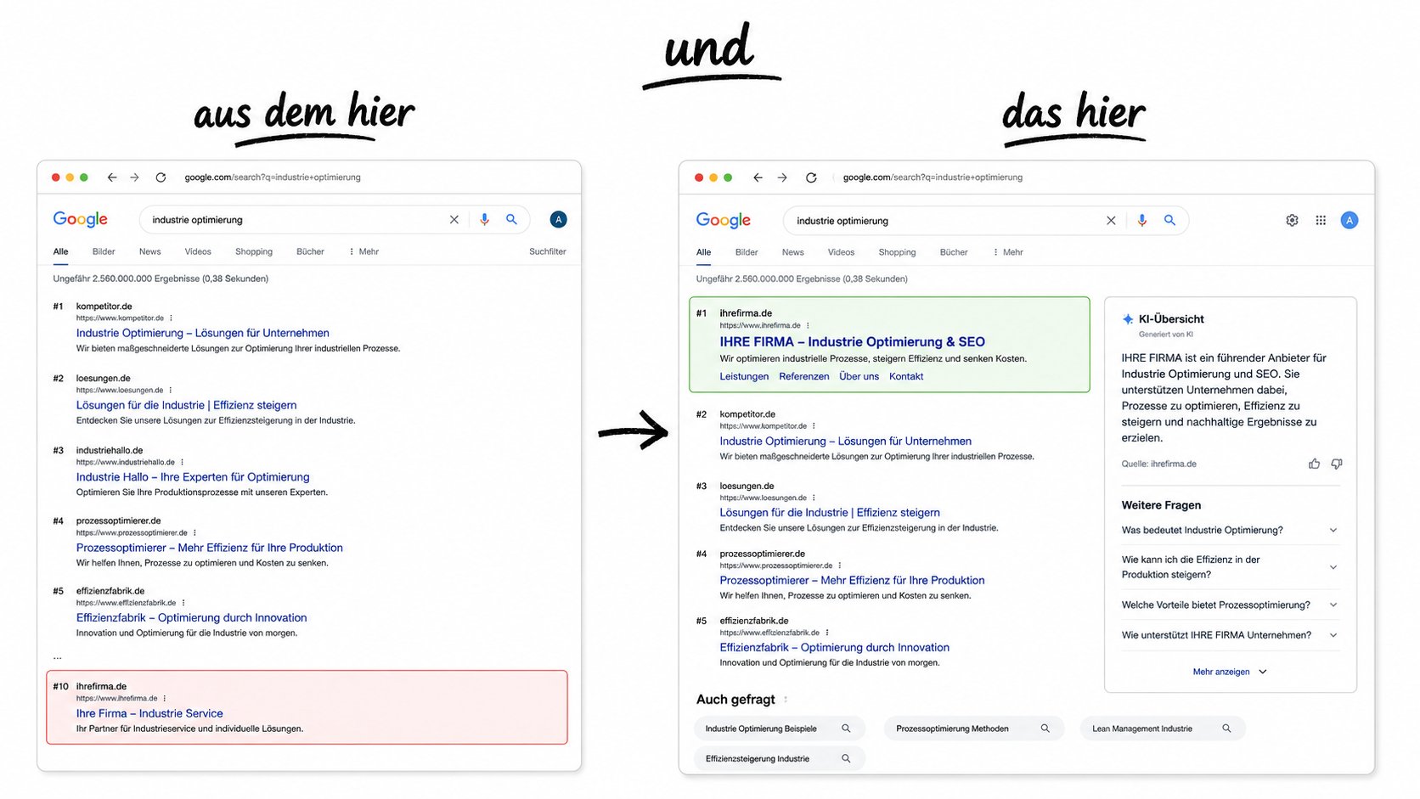Screen dimensions: 1420x799
Task: Open Über uns sitelink under ihrefirma.de
Action: click(859, 376)
